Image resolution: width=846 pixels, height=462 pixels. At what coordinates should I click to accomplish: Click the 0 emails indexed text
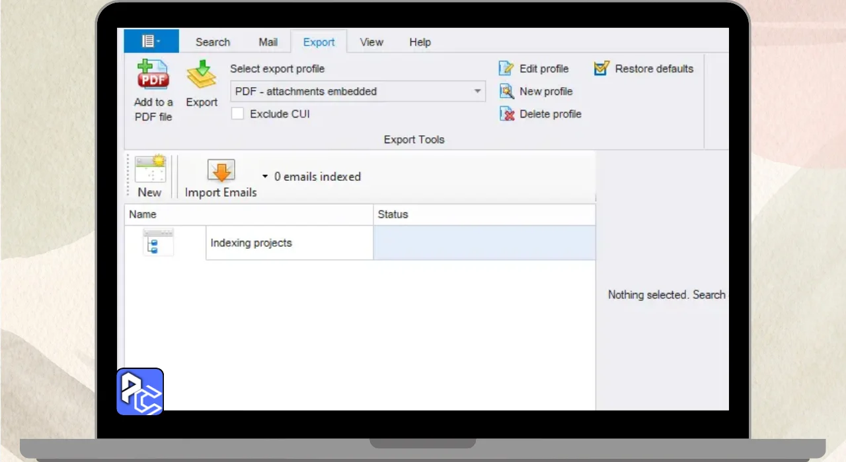[x=318, y=177]
